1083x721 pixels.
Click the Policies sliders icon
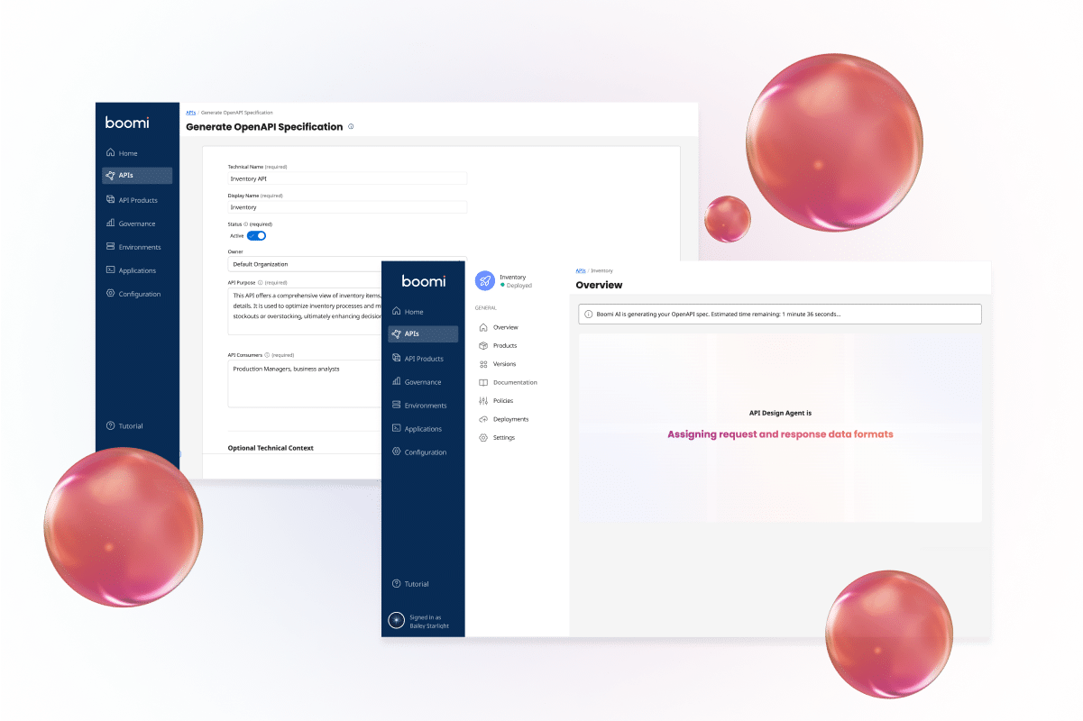(483, 401)
